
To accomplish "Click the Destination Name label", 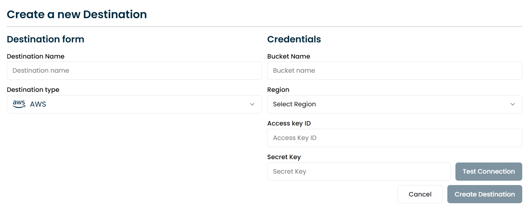I will pos(35,56).
